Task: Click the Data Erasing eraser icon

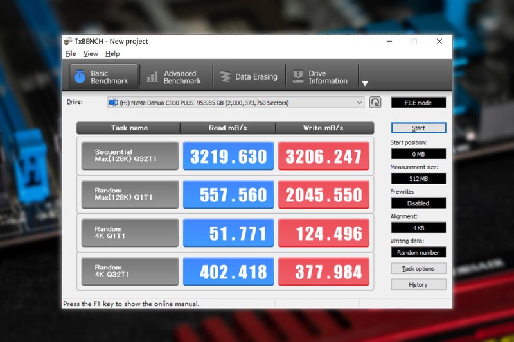Action: tap(225, 77)
